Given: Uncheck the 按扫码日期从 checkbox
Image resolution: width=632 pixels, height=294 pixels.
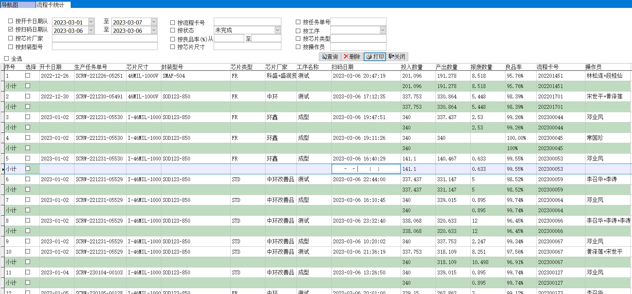Looking at the screenshot, I should click(x=11, y=30).
